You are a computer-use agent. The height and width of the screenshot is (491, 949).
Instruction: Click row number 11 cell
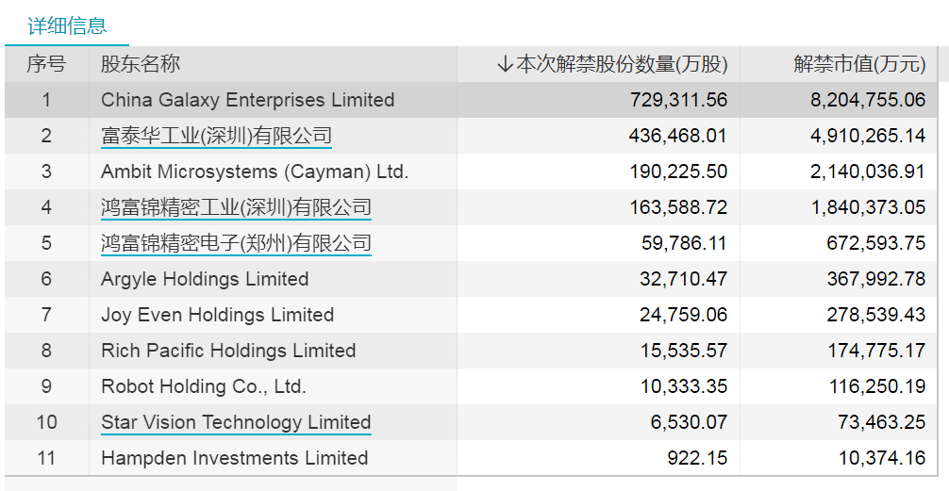46,458
